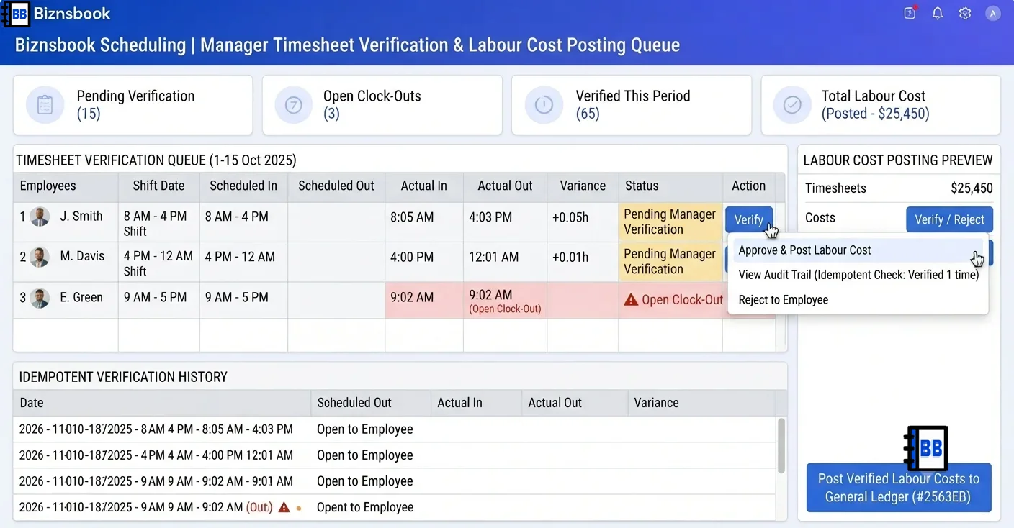Open the notifications bell
Screen dimensions: 1014x528
(x=938, y=13)
